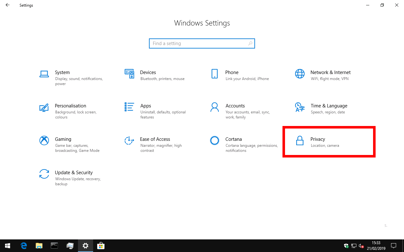Minimize the Settings window
This screenshot has height=252, width=404.
368,5
